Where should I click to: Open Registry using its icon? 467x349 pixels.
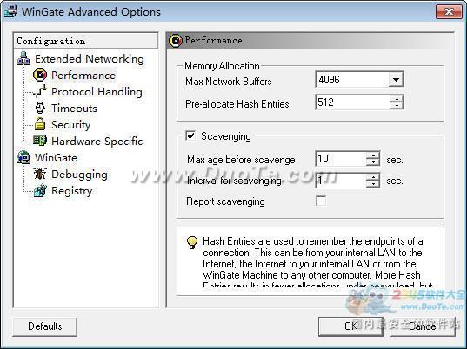40,190
